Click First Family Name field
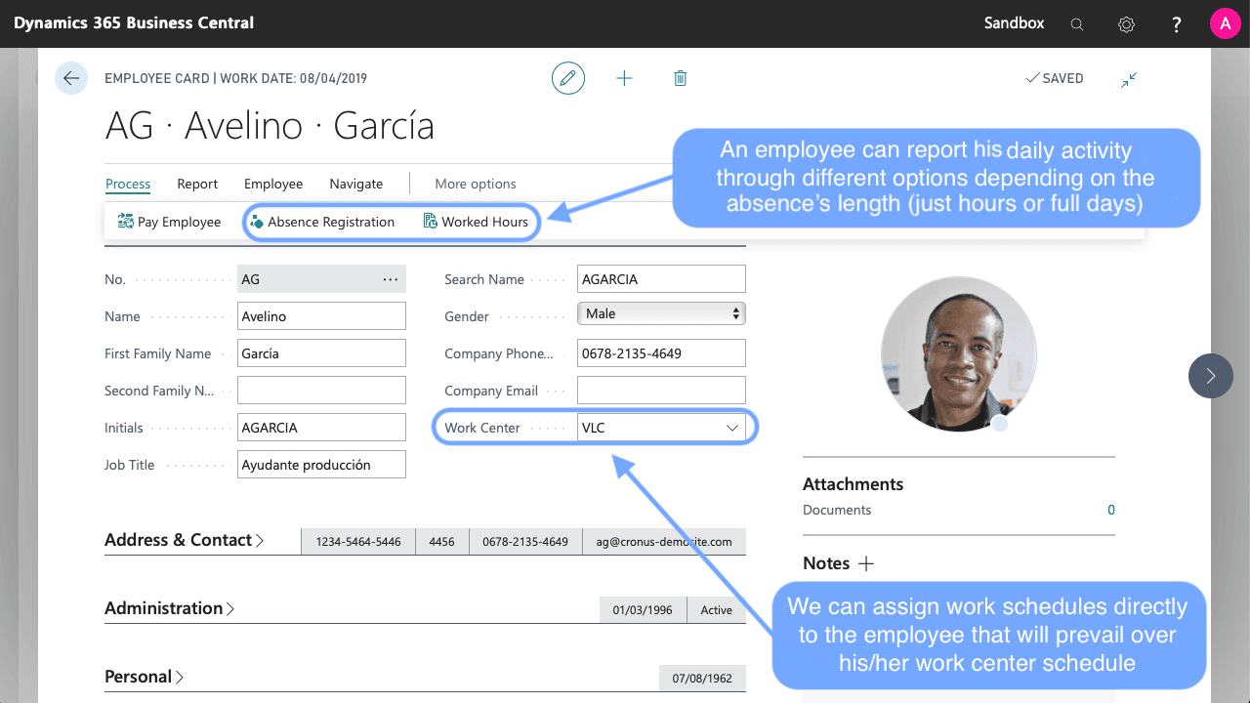The height and width of the screenshot is (703, 1250). click(321, 353)
